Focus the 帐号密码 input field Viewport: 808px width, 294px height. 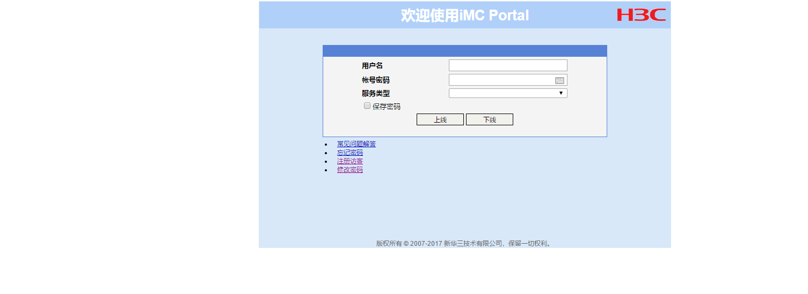tap(508, 80)
